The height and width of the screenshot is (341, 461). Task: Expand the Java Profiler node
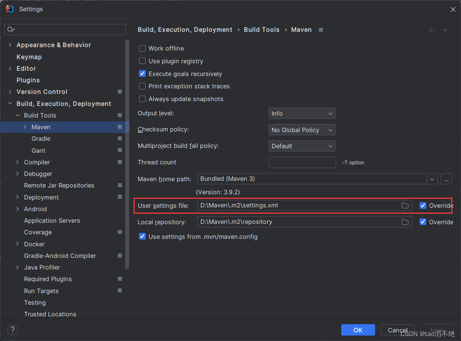(18, 267)
